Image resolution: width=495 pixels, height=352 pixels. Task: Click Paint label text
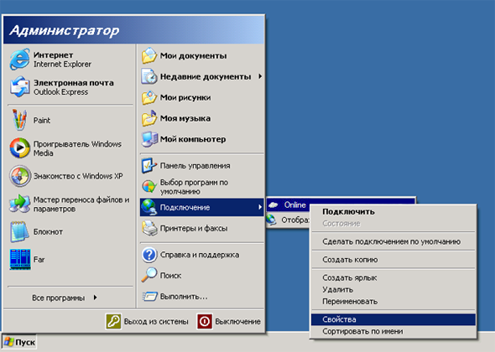point(42,120)
